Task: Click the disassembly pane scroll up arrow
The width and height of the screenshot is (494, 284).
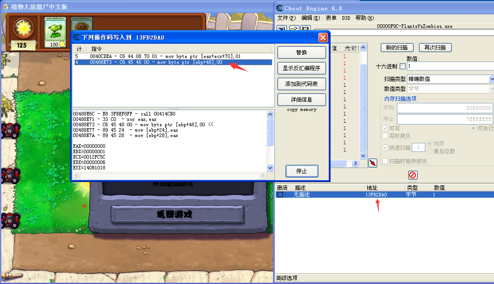Action: point(270,114)
